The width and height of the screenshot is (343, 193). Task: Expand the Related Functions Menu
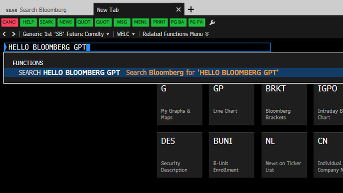click(x=175, y=34)
